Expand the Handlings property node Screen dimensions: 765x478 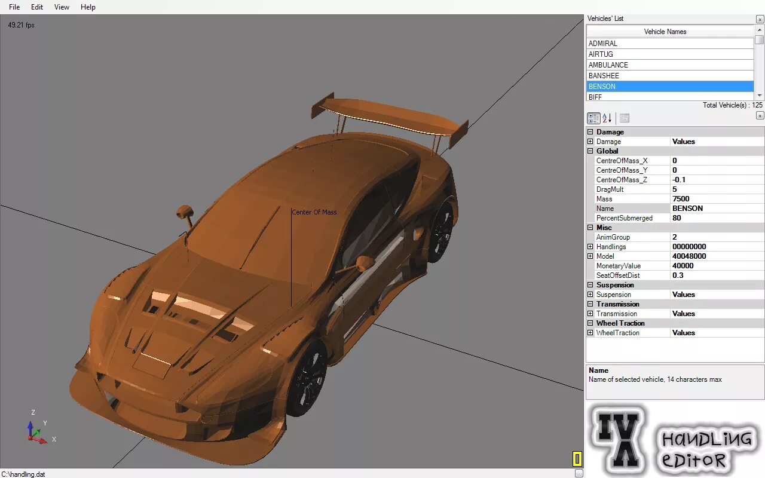coord(590,247)
